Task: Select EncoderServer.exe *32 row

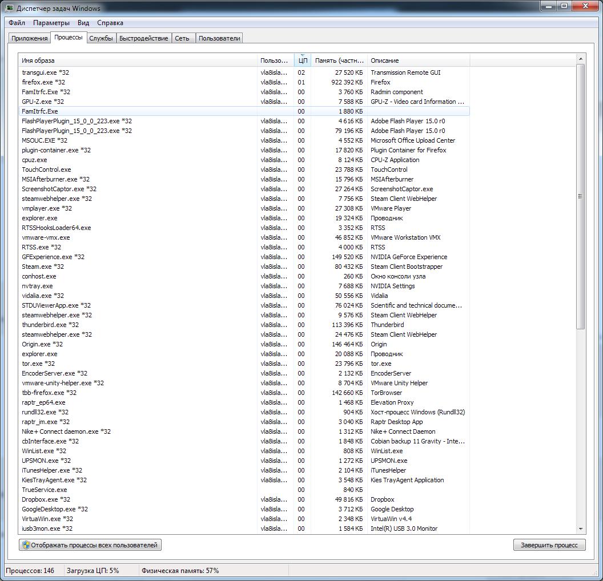Action: tap(244, 373)
